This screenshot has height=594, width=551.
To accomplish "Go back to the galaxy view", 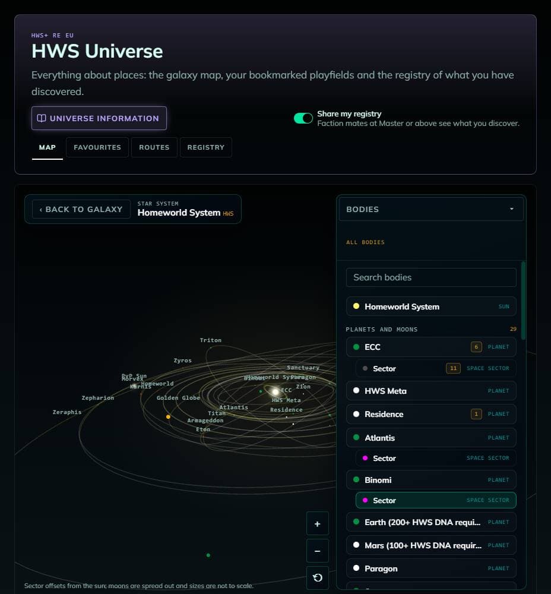I will [x=81, y=209].
